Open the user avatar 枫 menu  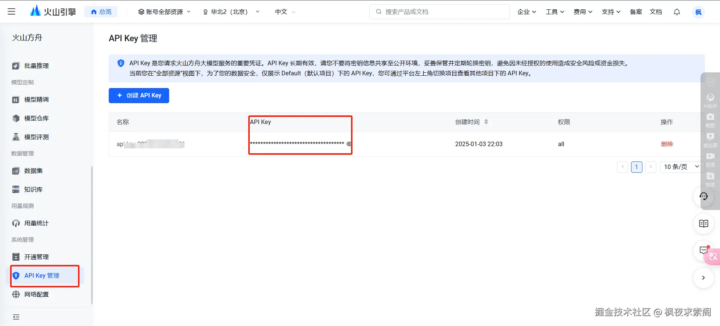point(698,12)
